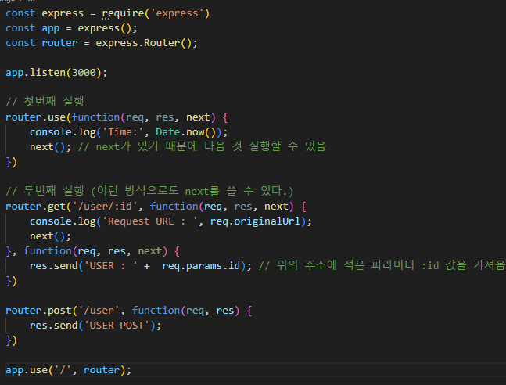Click "router.use(function(req, res, next) {" line
This screenshot has height=385, width=506.
coord(117,117)
